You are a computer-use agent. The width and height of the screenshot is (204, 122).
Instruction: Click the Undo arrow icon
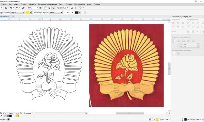point(11,8)
